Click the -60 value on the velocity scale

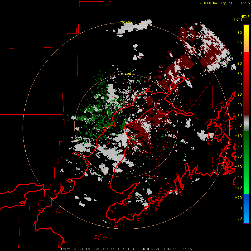point(238,187)
